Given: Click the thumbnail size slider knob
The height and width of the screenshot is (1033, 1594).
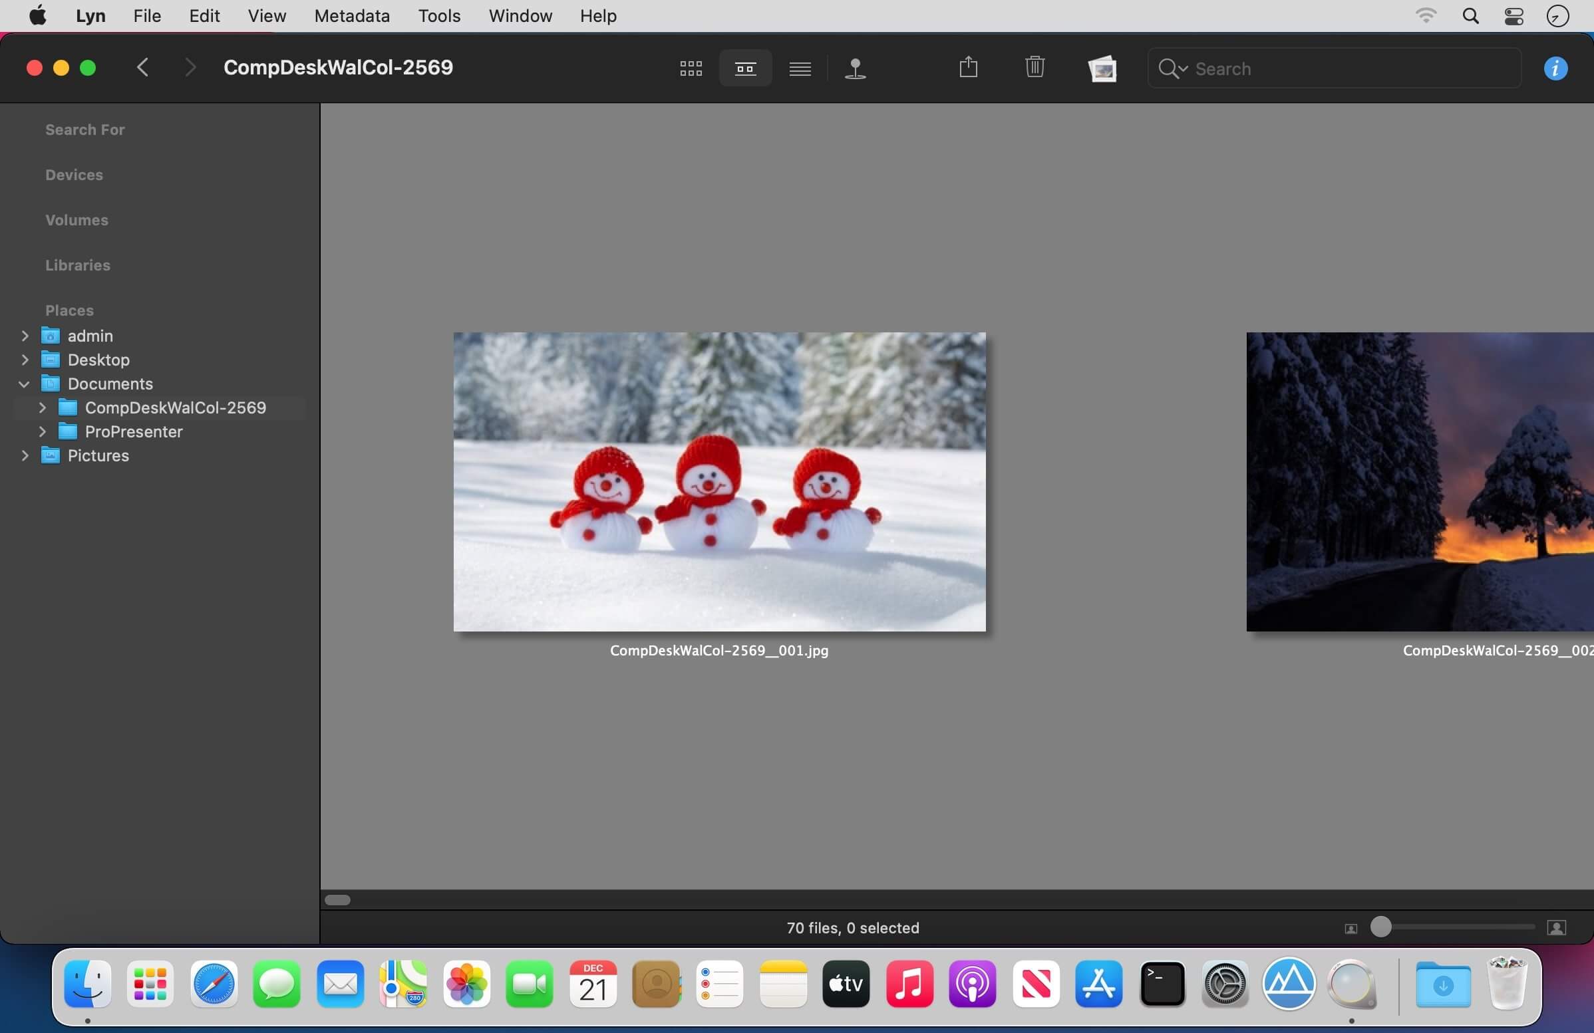Looking at the screenshot, I should pyautogui.click(x=1380, y=927).
